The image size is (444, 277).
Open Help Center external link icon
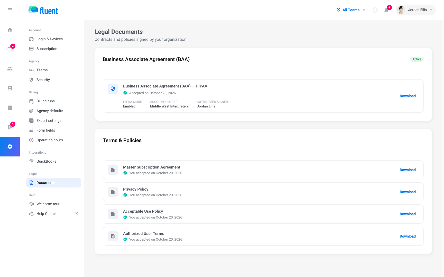(76, 214)
